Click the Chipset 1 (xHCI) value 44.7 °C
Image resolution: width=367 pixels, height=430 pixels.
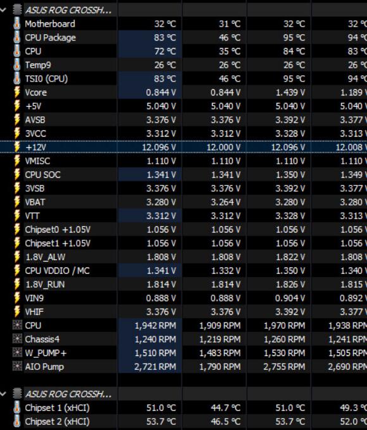(226, 408)
